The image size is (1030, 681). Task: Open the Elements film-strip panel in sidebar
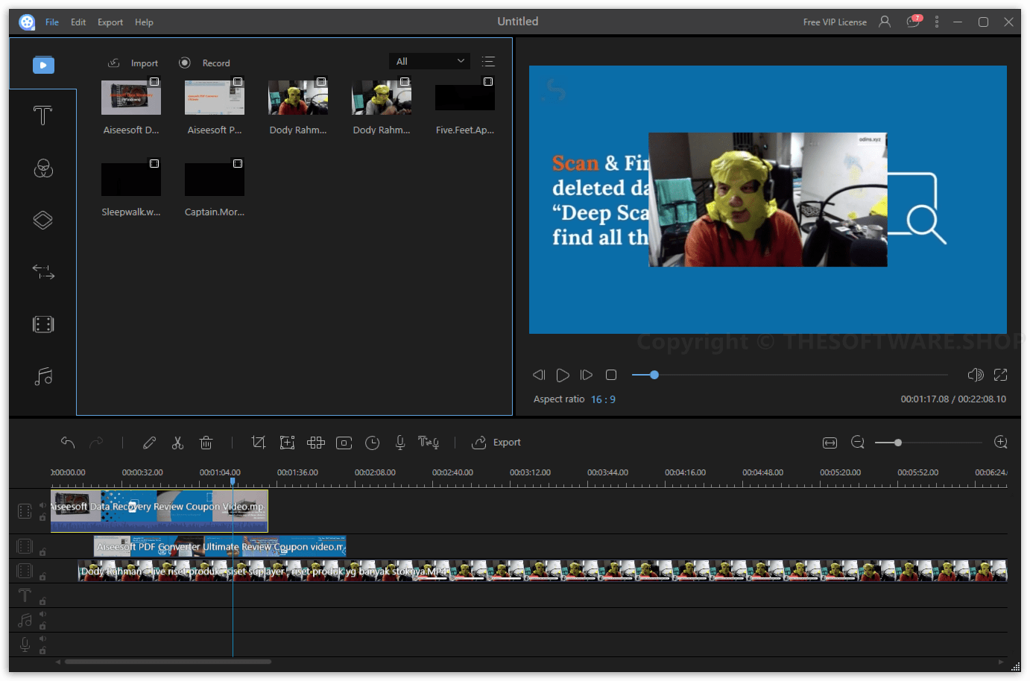click(x=43, y=324)
